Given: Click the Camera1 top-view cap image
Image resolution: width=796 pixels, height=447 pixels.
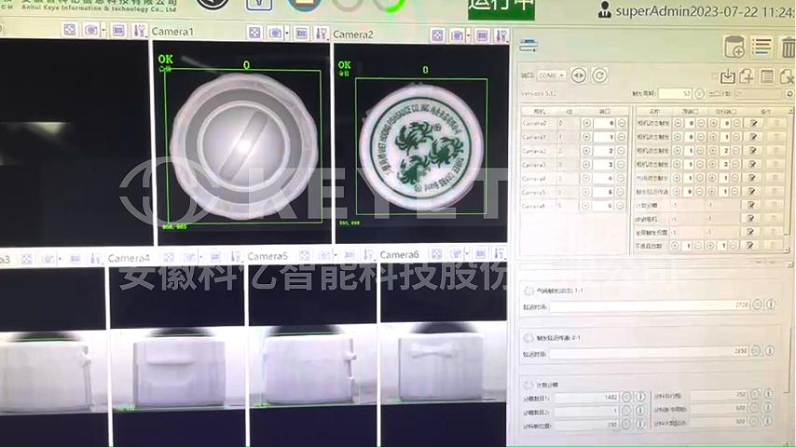Looking at the screenshot, I should [244, 143].
